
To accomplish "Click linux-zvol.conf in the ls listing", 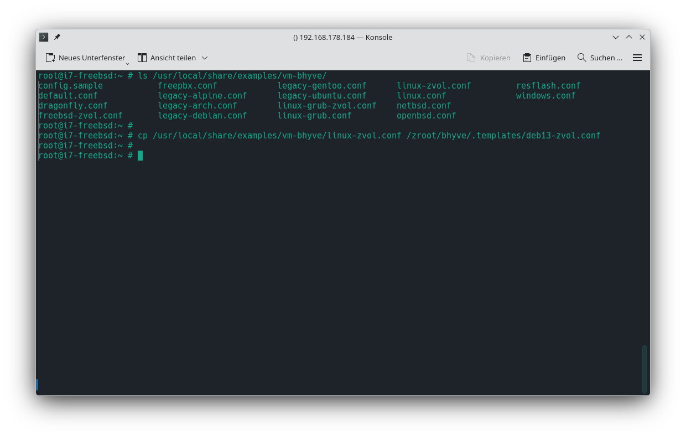I will [x=434, y=86].
